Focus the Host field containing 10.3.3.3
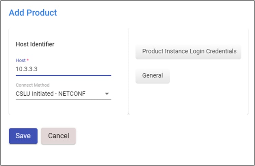Image resolution: width=255 pixels, height=166 pixels. click(63, 69)
